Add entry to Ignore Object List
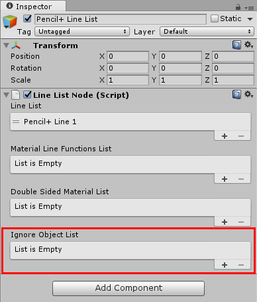 [x=225, y=265]
